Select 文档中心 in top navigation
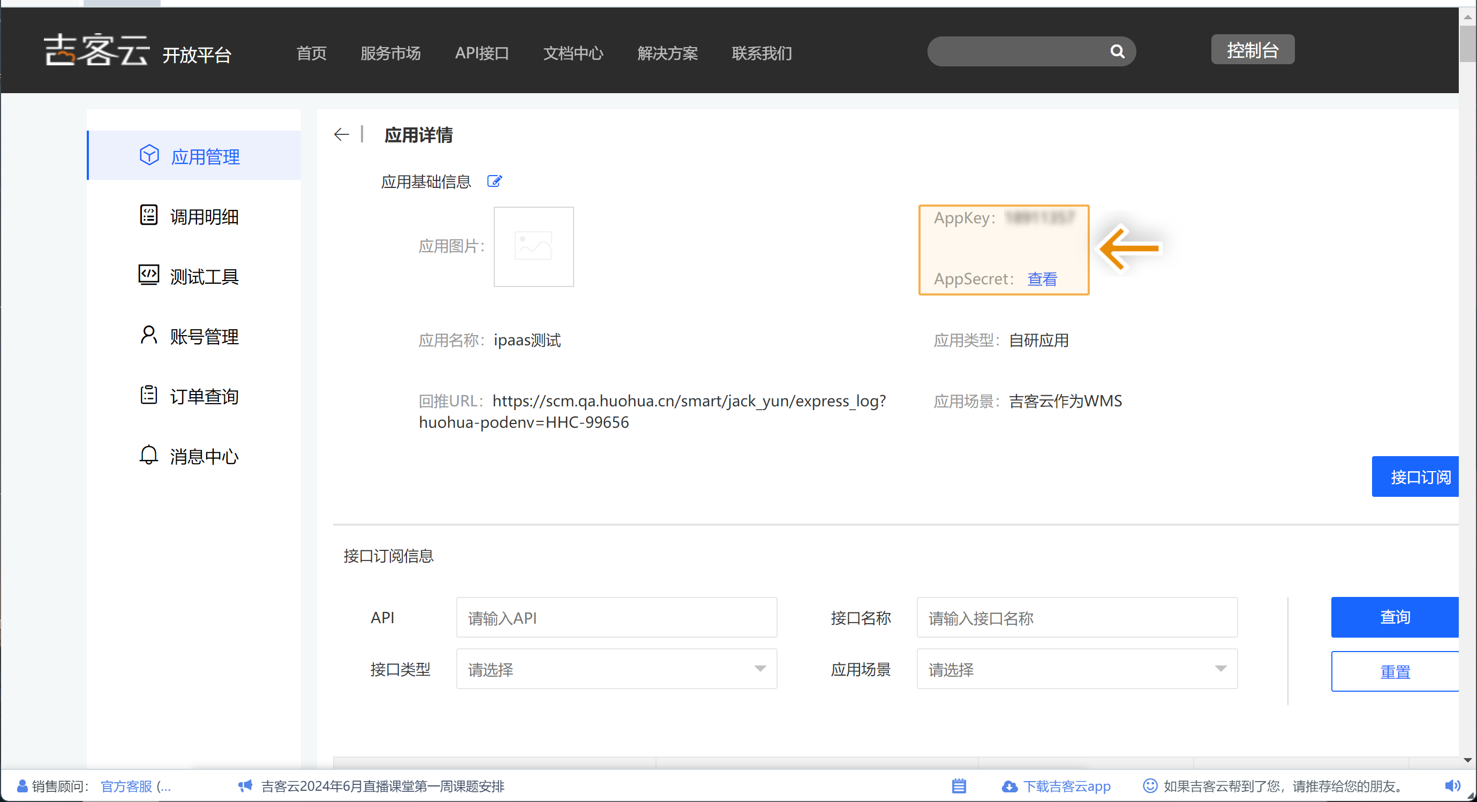Screen dimensions: 1477x802 pos(573,54)
